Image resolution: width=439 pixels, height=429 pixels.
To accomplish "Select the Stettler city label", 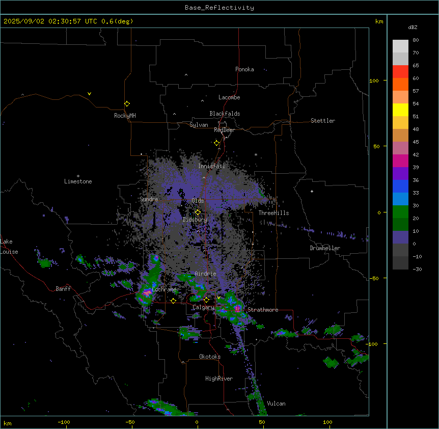I will (323, 121).
